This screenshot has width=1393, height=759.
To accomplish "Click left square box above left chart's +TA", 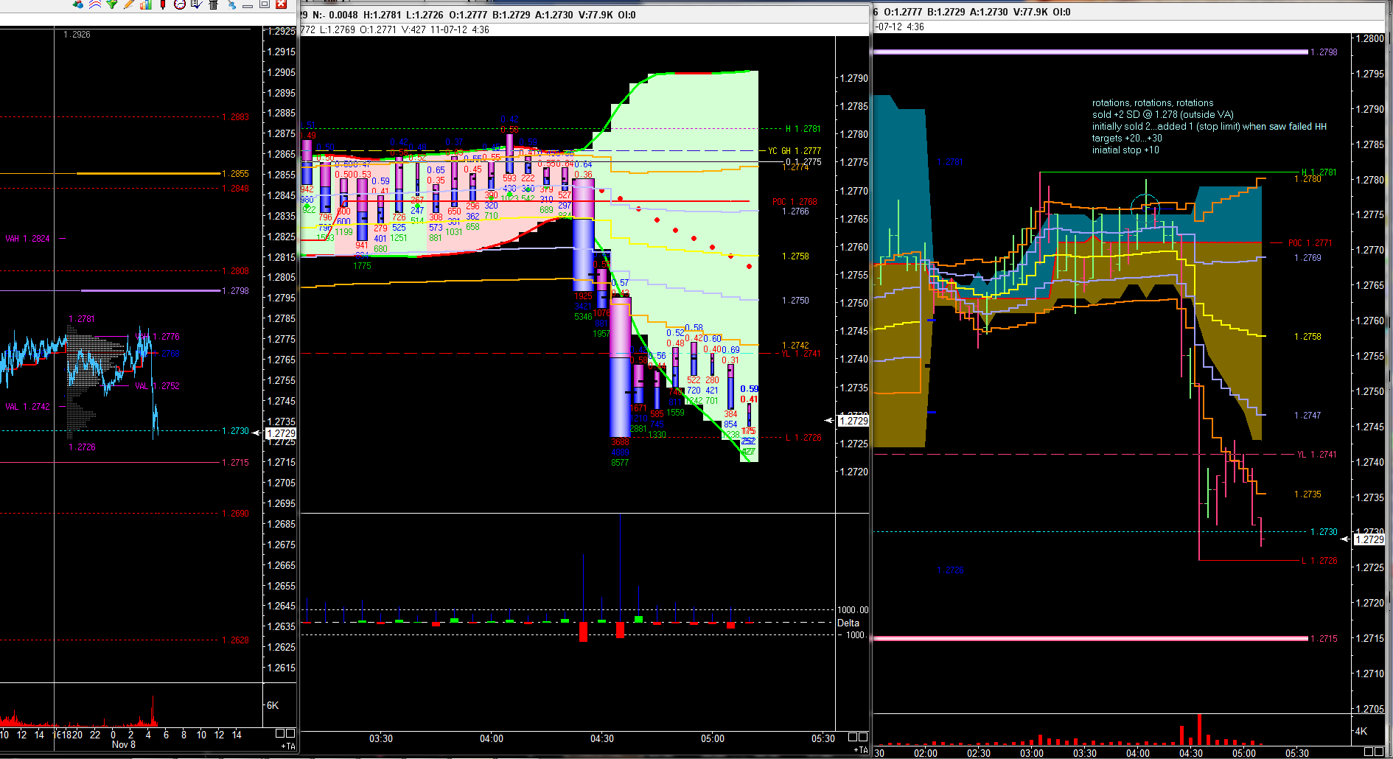I will pos(280,733).
